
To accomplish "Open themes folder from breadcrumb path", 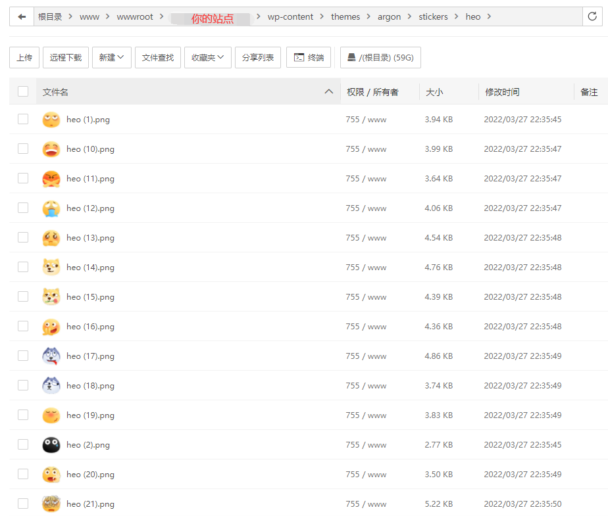I will [345, 16].
